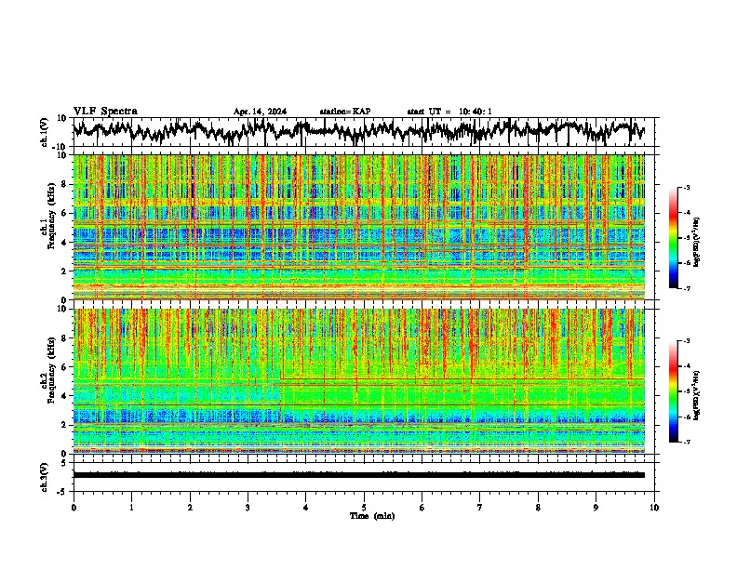The width and height of the screenshot is (737, 569).
Task: Select the date label "Apr. 14, 2024"
Action: (260, 112)
